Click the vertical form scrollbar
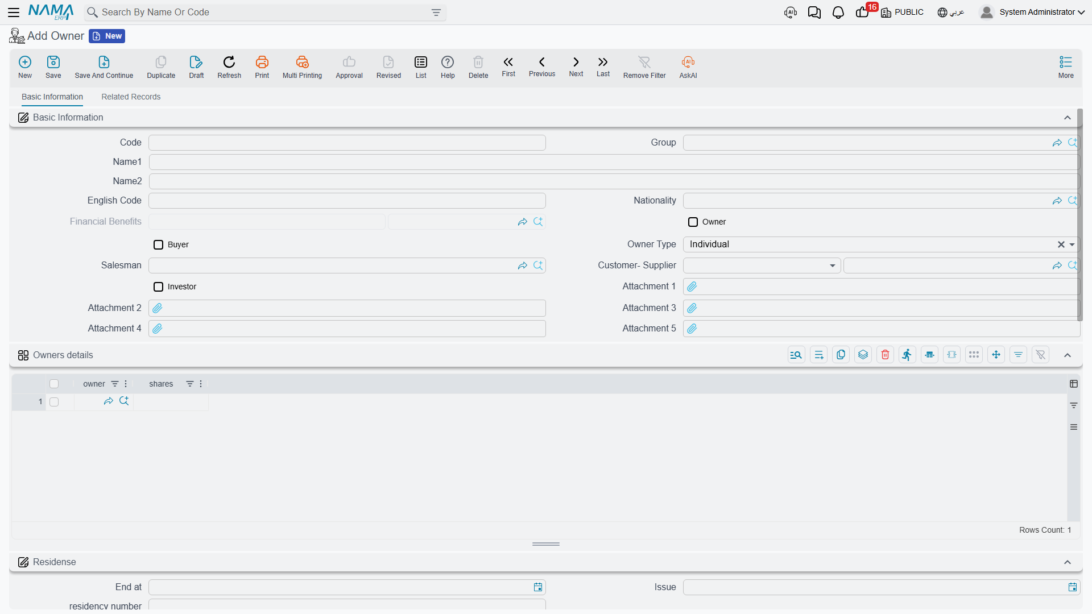Viewport: 1092px width, 614px height. coord(1079,216)
